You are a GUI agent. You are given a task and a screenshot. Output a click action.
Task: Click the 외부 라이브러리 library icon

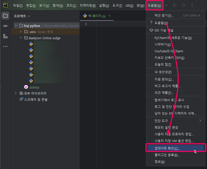click(x=21, y=93)
